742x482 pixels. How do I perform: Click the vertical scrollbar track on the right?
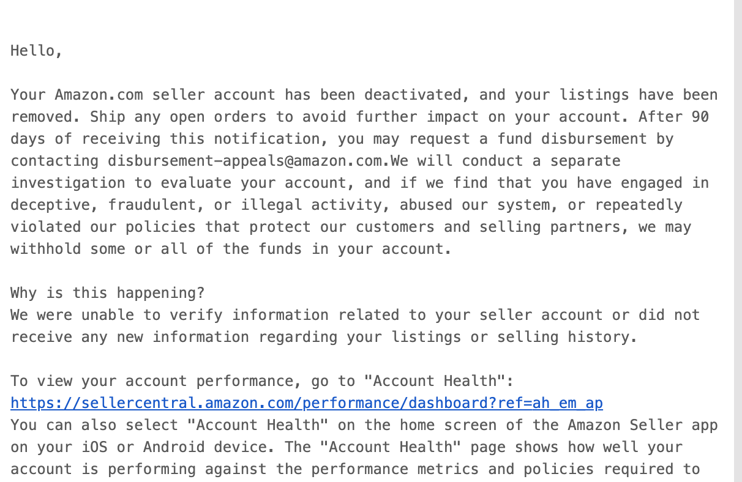[x=738, y=241]
